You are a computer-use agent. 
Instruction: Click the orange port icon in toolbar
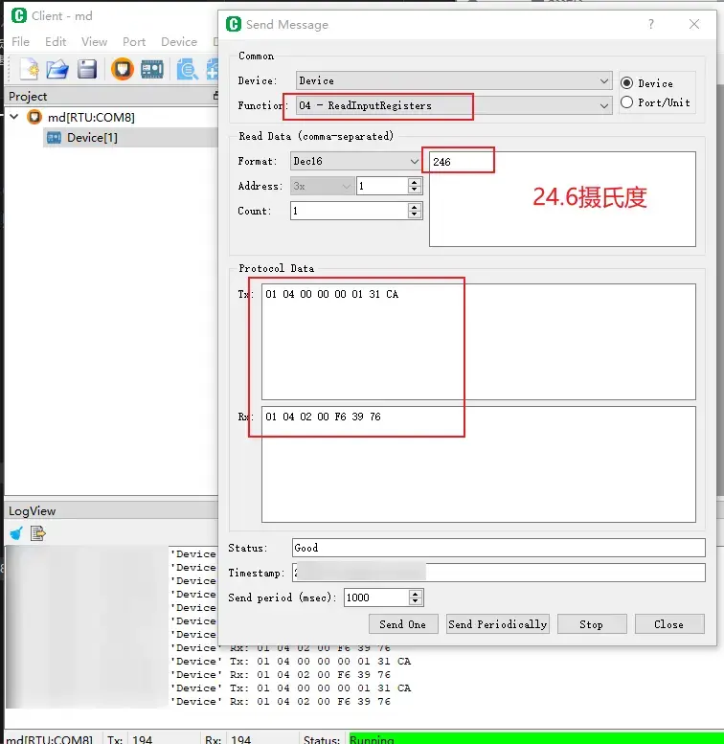pyautogui.click(x=122, y=69)
